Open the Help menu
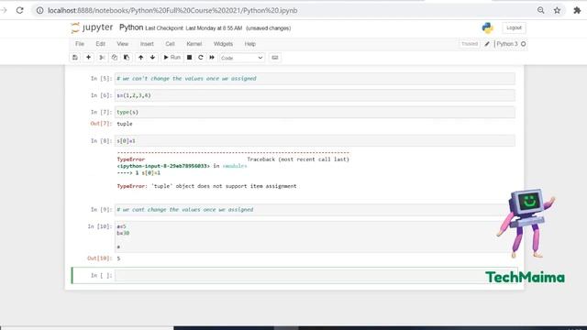The width and height of the screenshot is (587, 330). pyautogui.click(x=250, y=44)
